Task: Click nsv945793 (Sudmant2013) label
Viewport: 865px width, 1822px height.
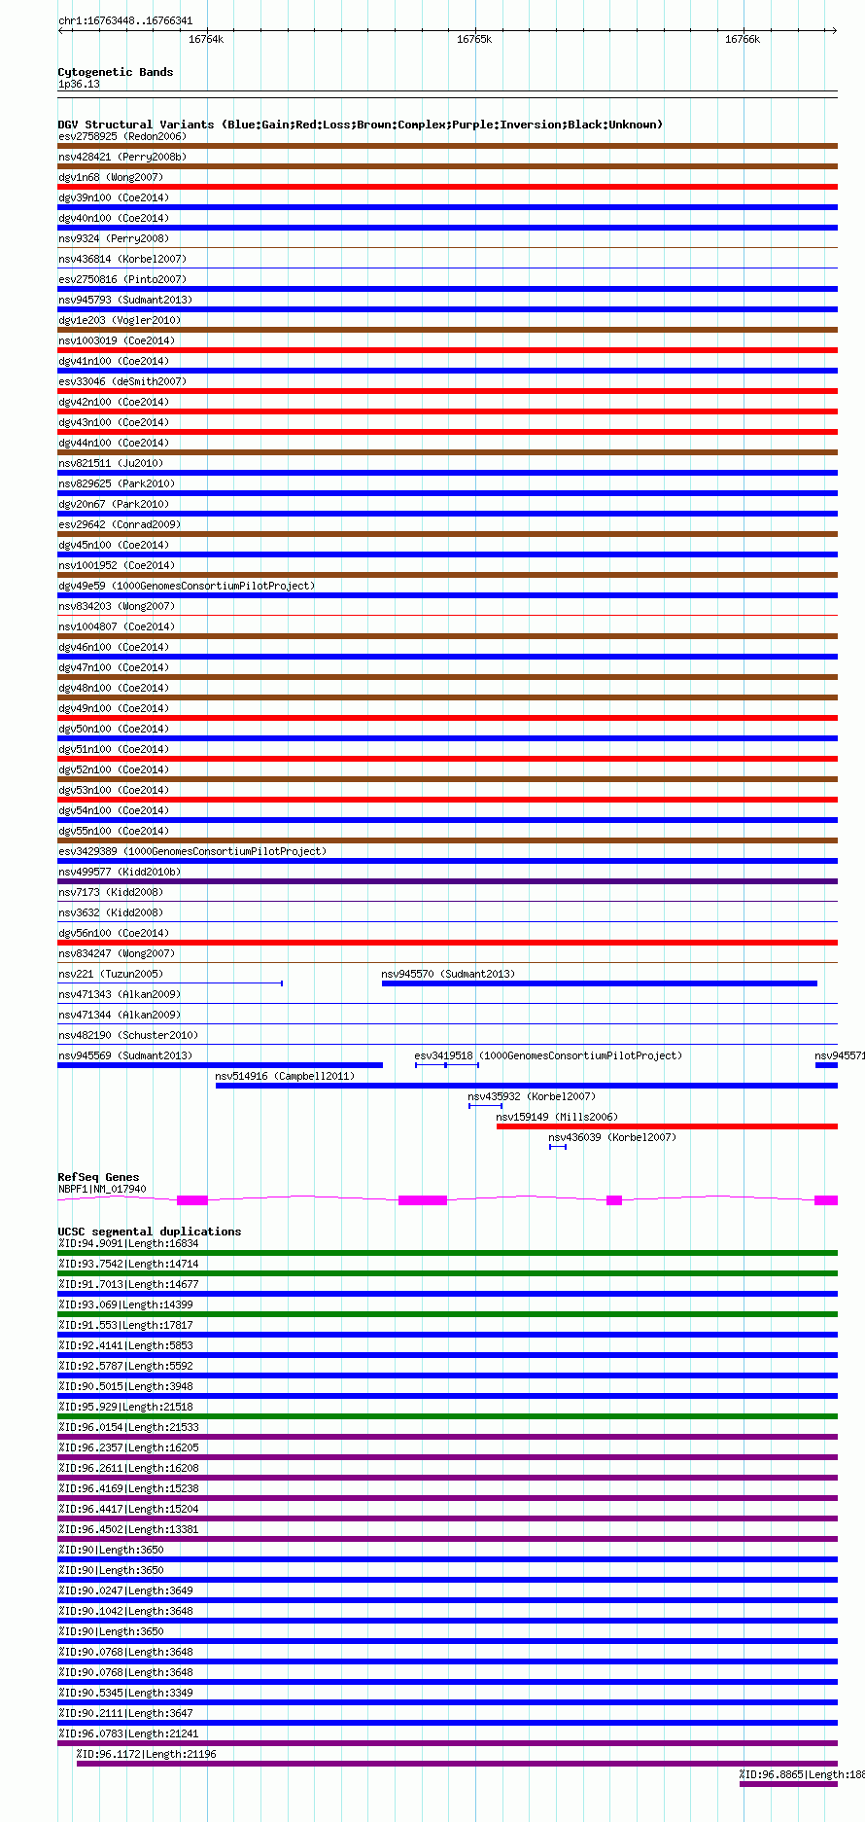Action: (x=125, y=300)
